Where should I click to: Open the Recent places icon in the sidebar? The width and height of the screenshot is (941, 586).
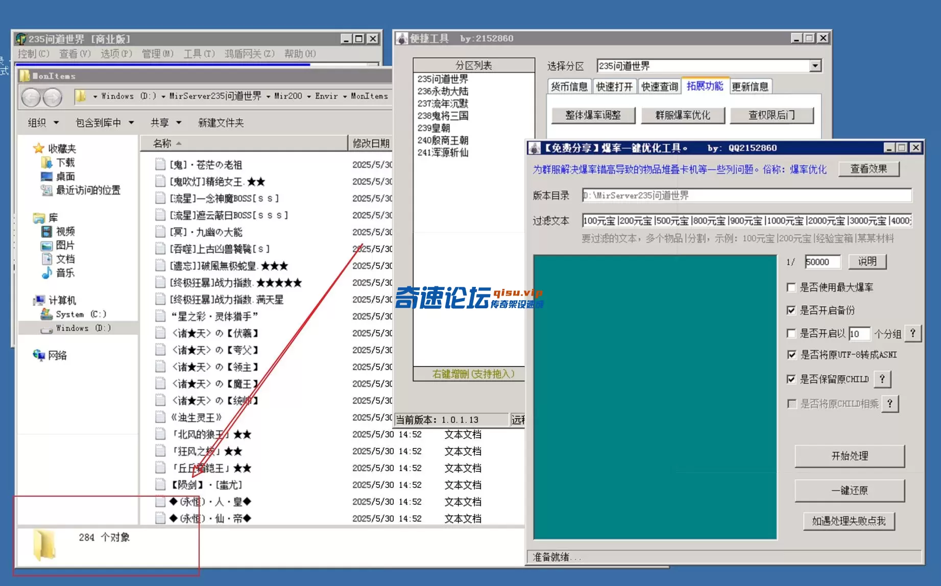(x=47, y=190)
